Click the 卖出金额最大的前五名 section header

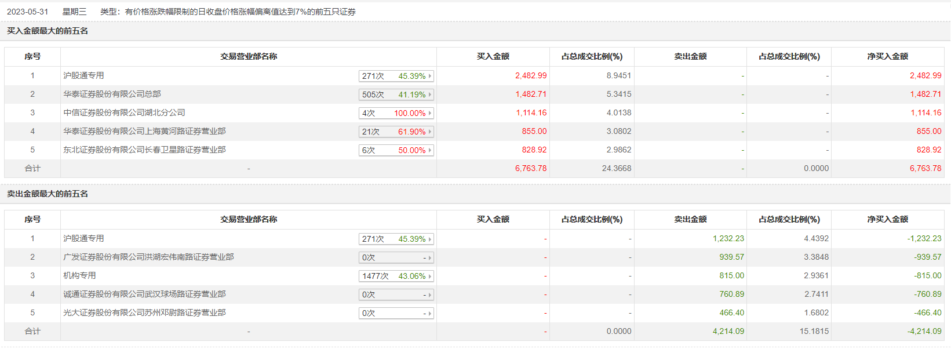tap(48, 194)
